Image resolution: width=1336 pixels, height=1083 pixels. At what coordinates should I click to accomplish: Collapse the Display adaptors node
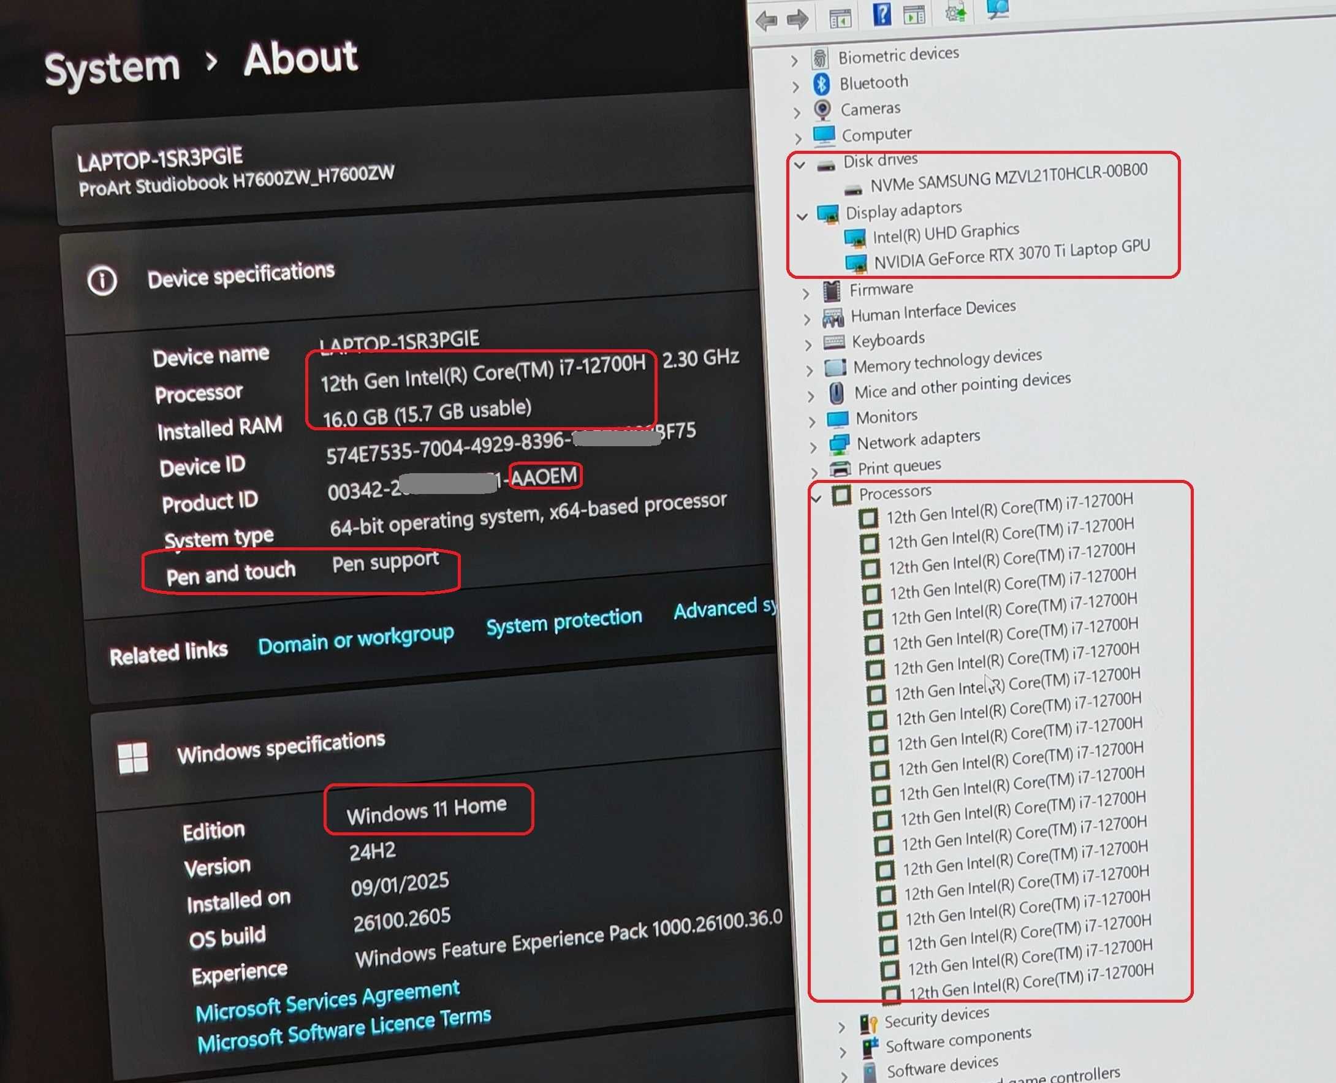[x=802, y=216]
